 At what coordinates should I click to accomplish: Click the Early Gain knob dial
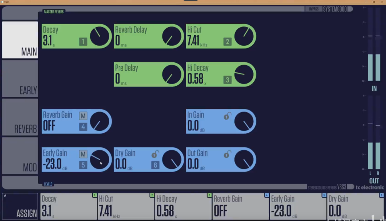[100, 159]
